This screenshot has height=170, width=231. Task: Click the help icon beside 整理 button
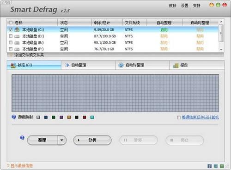[22, 138]
